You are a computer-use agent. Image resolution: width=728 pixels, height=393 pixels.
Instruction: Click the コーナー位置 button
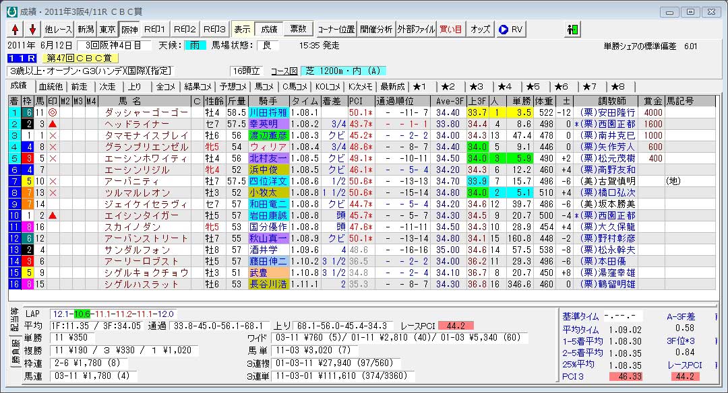pos(336,30)
